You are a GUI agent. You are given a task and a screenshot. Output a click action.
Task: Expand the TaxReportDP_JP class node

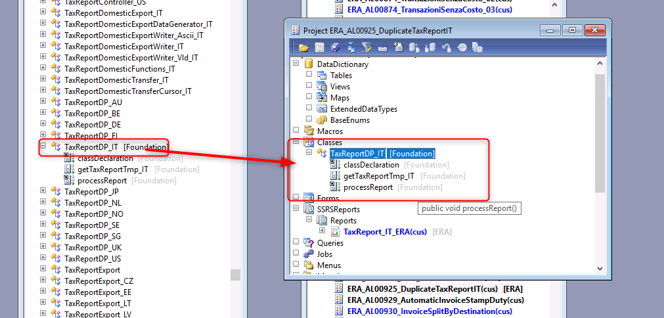pyautogui.click(x=43, y=191)
